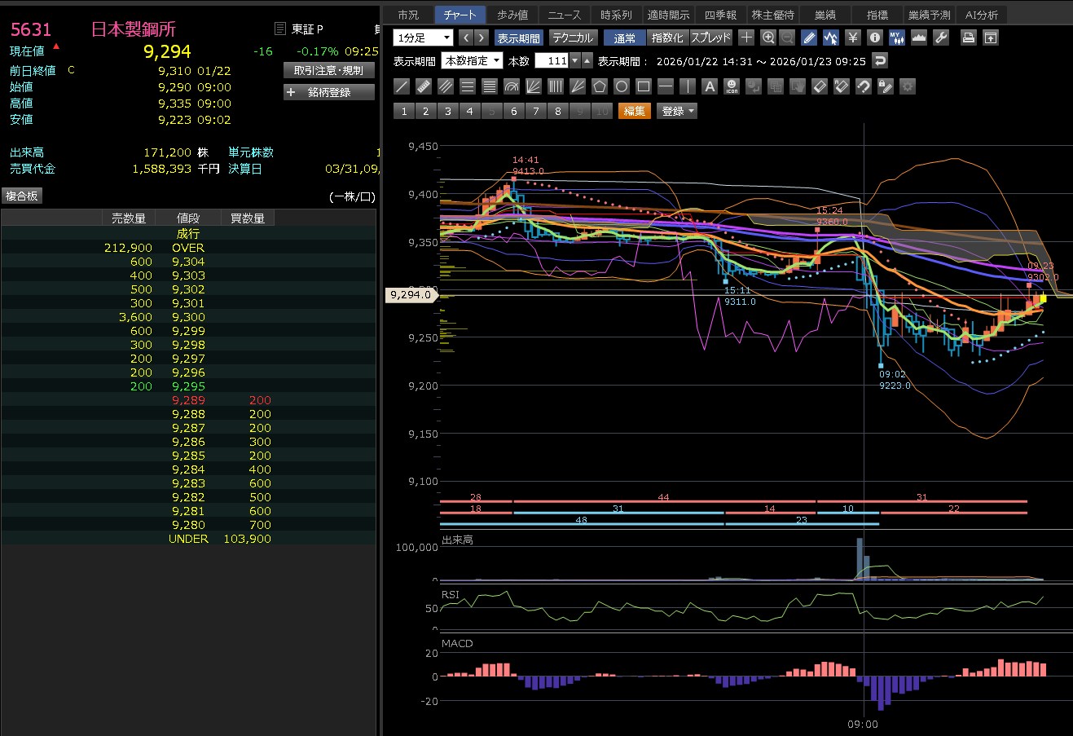This screenshot has width=1073, height=736.
Task: Open the chart settings wrench icon
Action: (940, 37)
